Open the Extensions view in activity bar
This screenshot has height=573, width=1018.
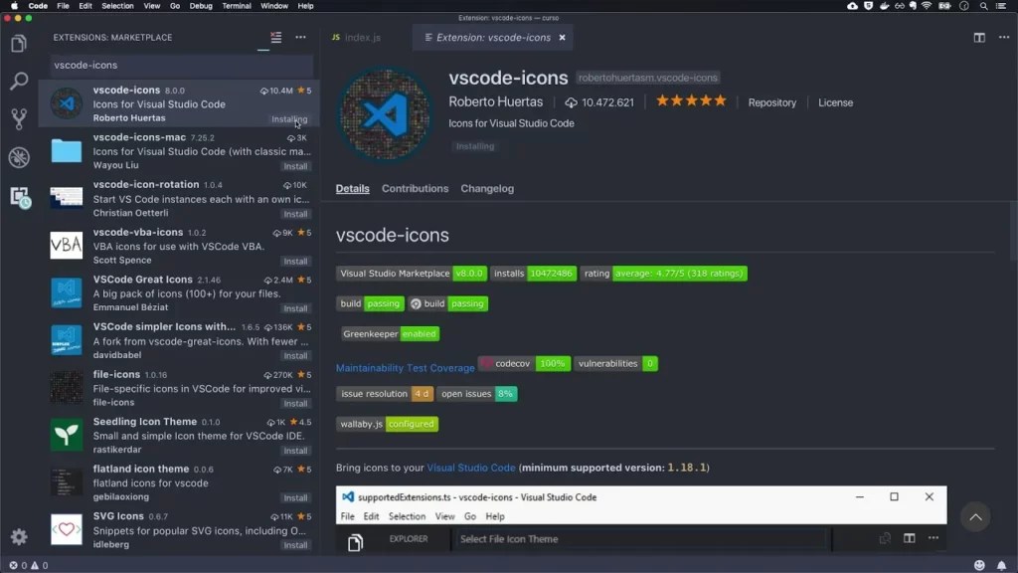click(x=19, y=196)
